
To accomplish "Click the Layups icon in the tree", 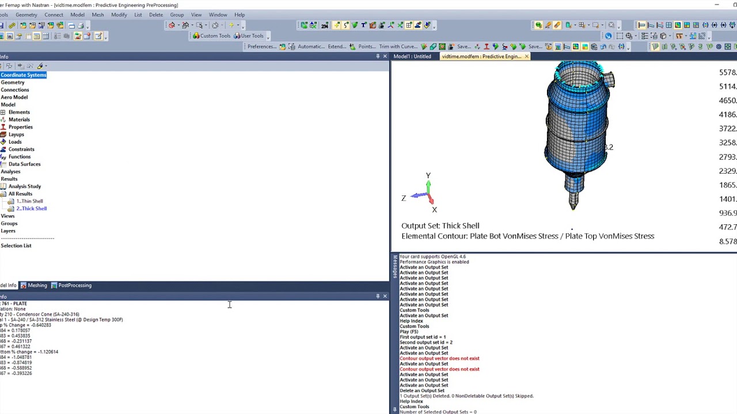I will click(3, 135).
